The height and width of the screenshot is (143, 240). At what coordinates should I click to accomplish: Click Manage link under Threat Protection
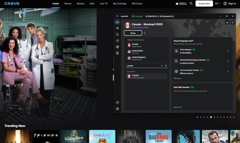pyautogui.click(x=178, y=78)
